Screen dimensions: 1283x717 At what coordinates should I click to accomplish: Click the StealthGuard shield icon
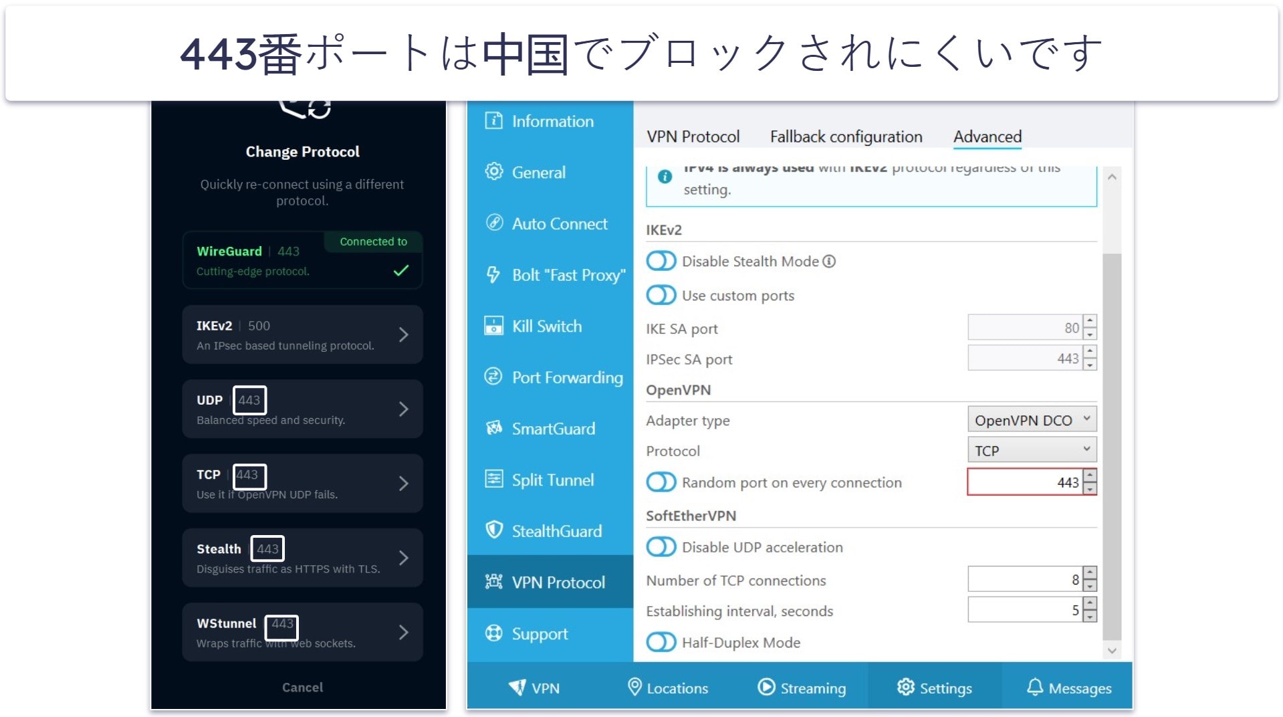click(493, 531)
